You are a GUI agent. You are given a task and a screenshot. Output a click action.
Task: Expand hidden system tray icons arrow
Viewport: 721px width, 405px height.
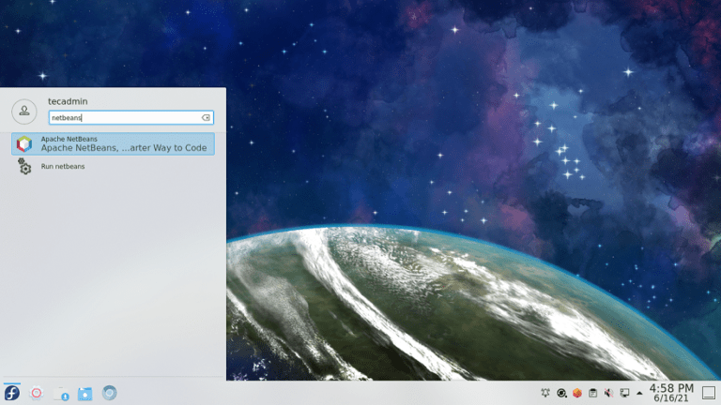click(x=639, y=393)
